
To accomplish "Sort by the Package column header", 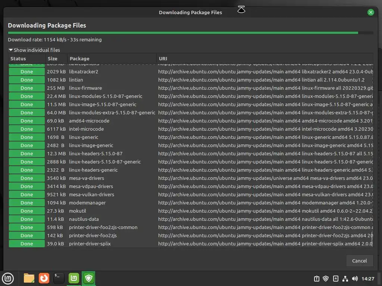I will 112,58.
